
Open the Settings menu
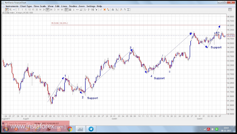(91, 6)
